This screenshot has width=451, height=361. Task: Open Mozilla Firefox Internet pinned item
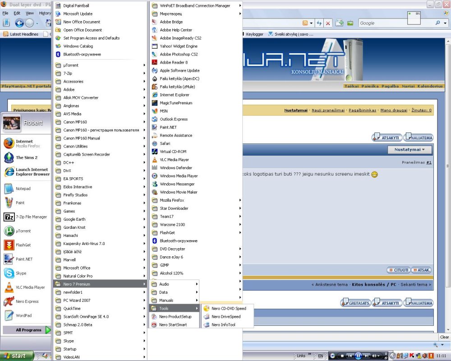click(26, 143)
